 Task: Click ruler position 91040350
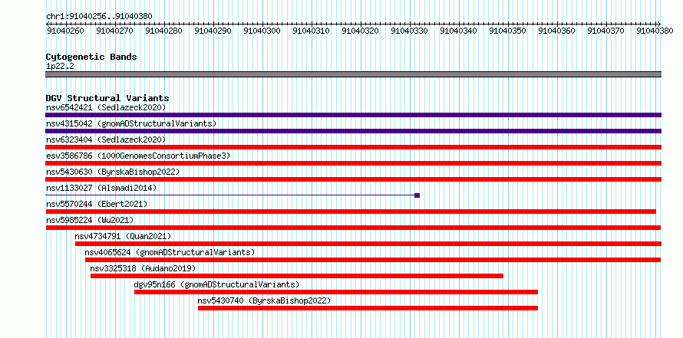click(508, 31)
